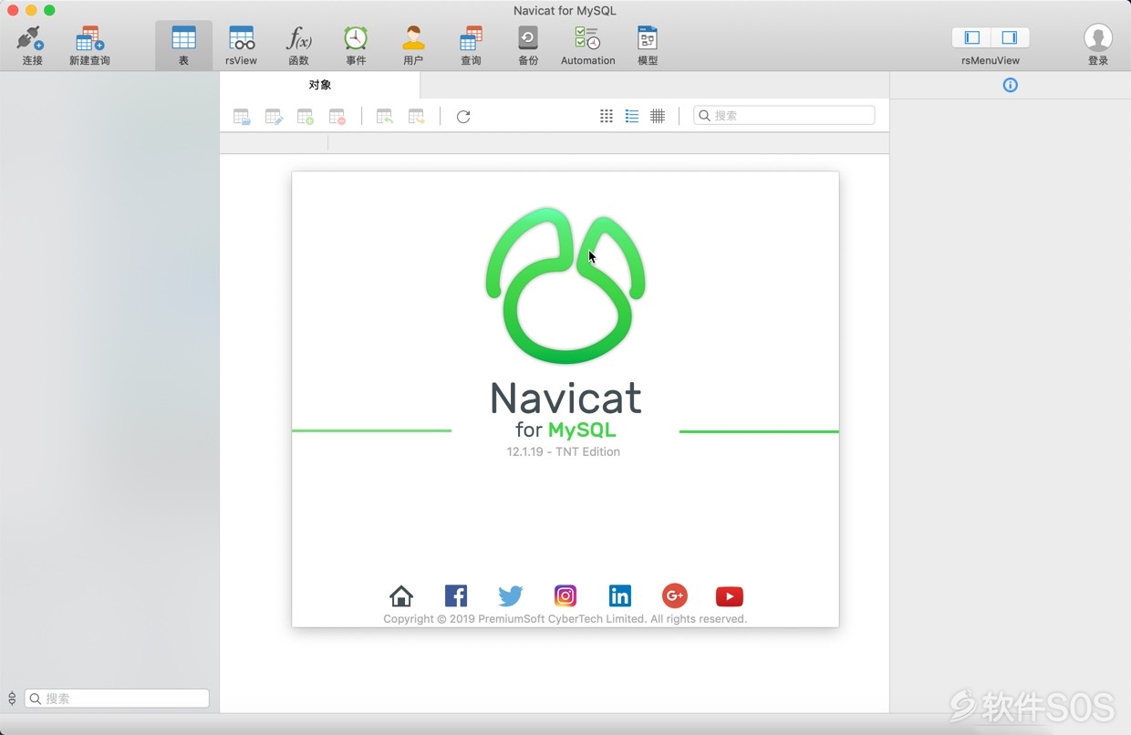Click the 登录 (Sign in) avatar icon
The width and height of the screenshot is (1131, 735).
pyautogui.click(x=1098, y=37)
